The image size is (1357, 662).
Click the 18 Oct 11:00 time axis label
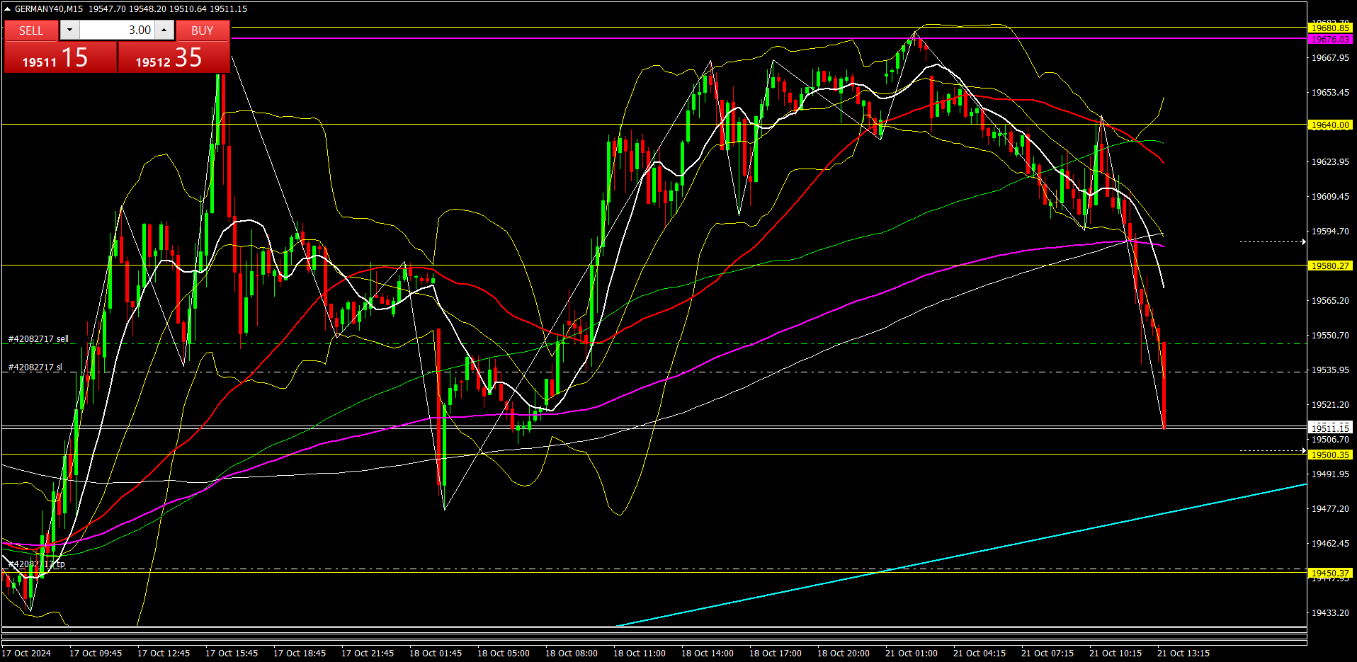click(x=639, y=654)
